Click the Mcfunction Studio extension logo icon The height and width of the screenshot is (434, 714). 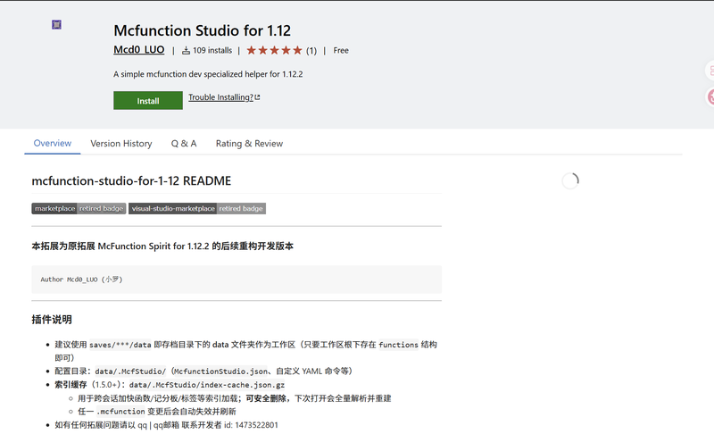(x=56, y=25)
